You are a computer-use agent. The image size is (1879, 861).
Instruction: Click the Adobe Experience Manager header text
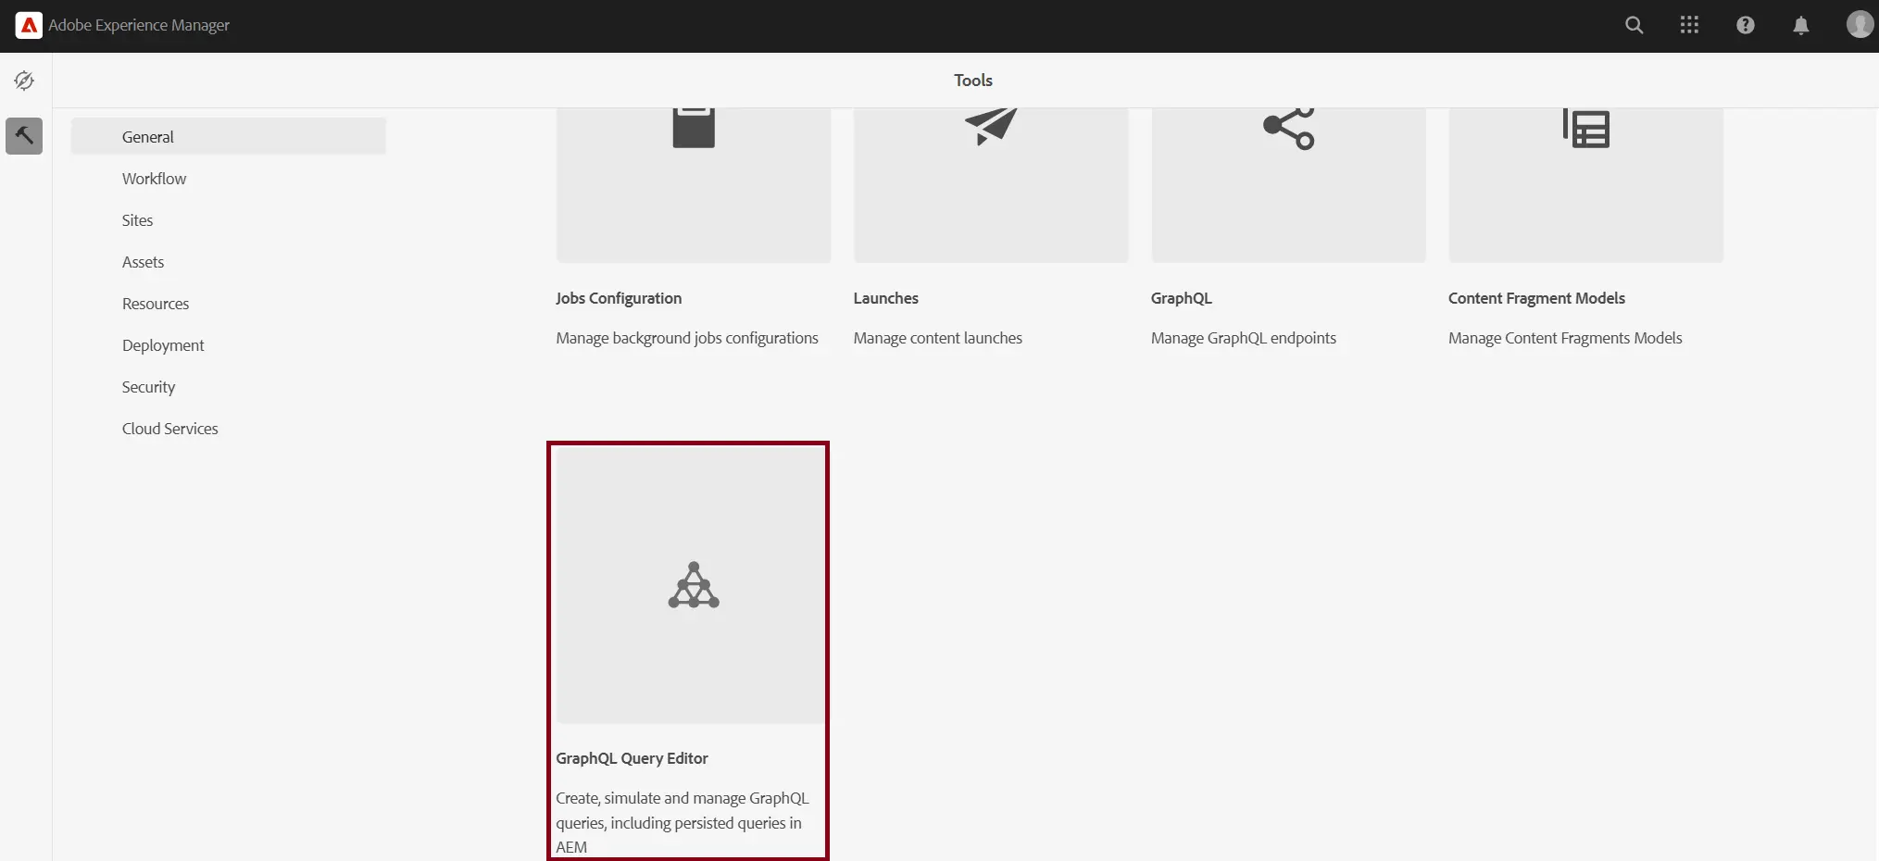[x=139, y=25]
